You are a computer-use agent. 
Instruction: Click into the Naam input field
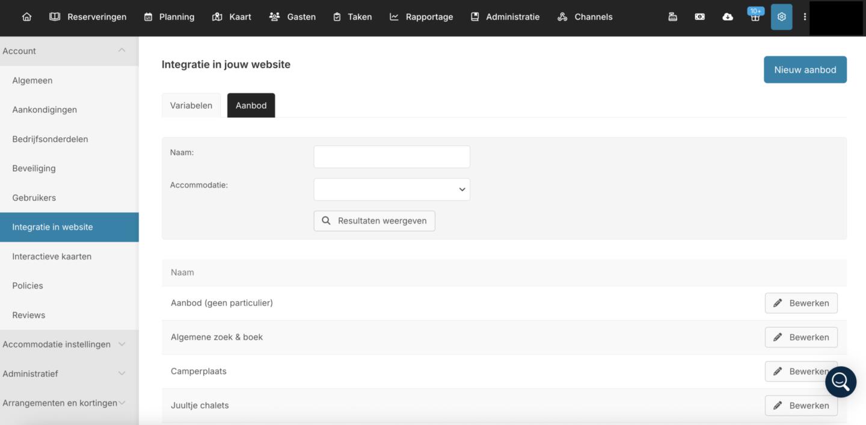(x=392, y=157)
